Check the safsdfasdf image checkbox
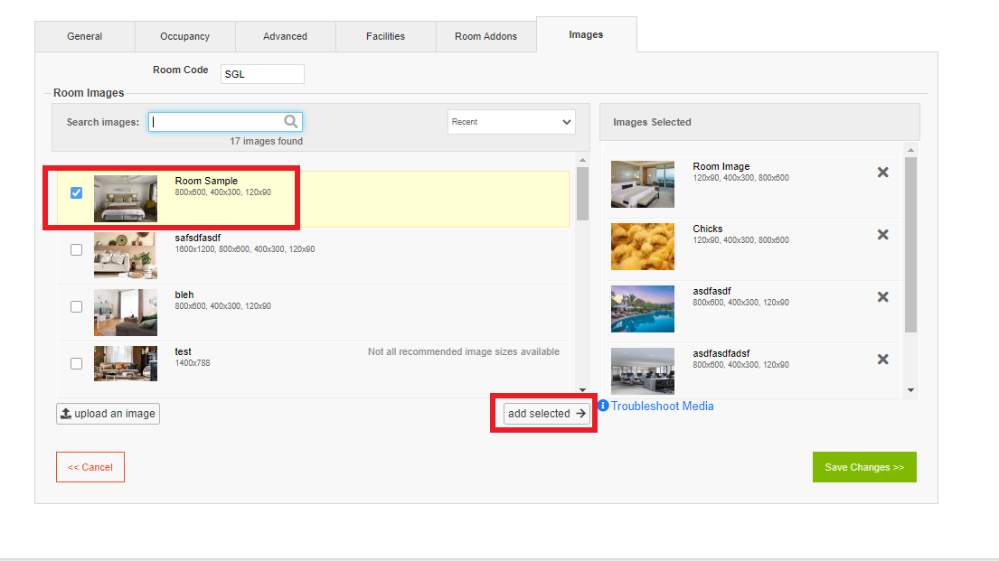The image size is (999, 561). [x=77, y=249]
